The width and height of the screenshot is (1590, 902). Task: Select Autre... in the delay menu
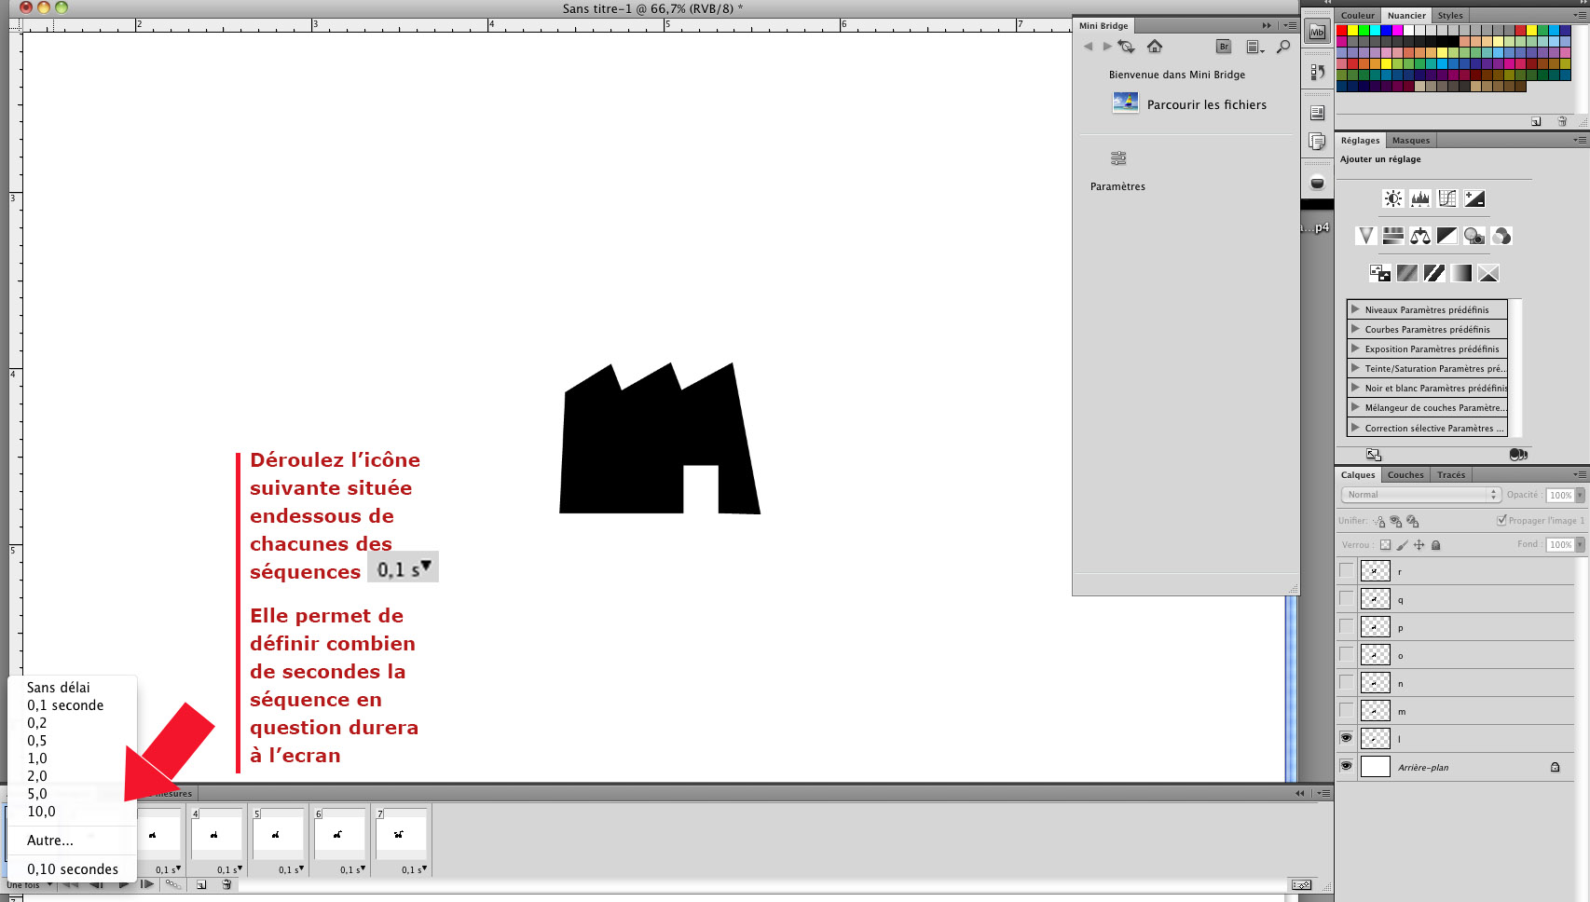50,840
